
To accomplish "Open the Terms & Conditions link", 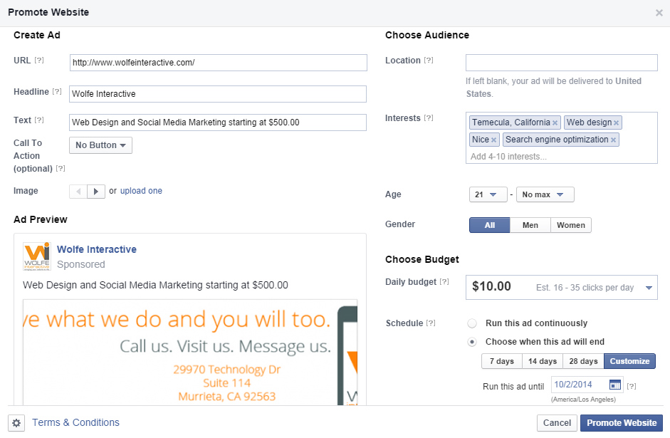I will 75,422.
